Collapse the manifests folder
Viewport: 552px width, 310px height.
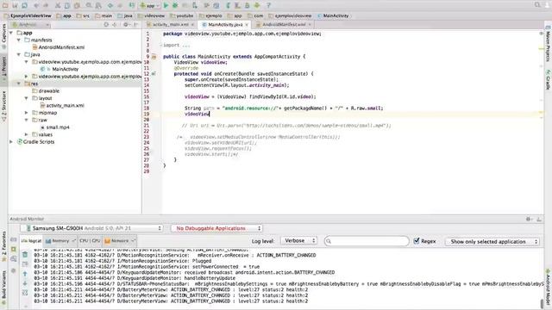pos(19,40)
